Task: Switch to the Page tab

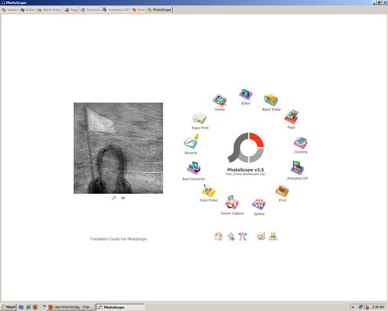Action: pos(71,10)
